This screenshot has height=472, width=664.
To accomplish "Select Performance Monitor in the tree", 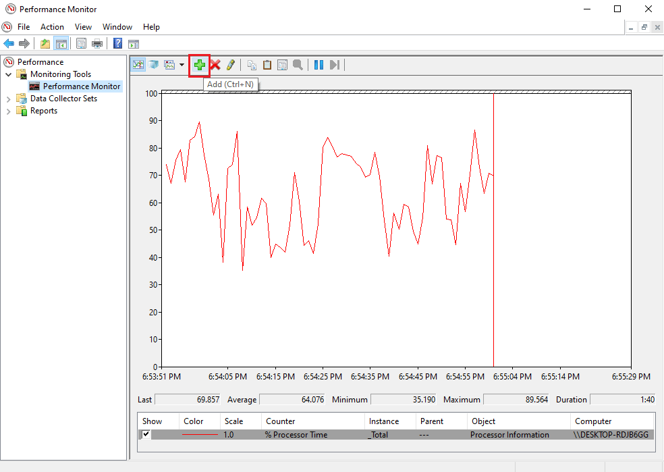I will [x=81, y=86].
